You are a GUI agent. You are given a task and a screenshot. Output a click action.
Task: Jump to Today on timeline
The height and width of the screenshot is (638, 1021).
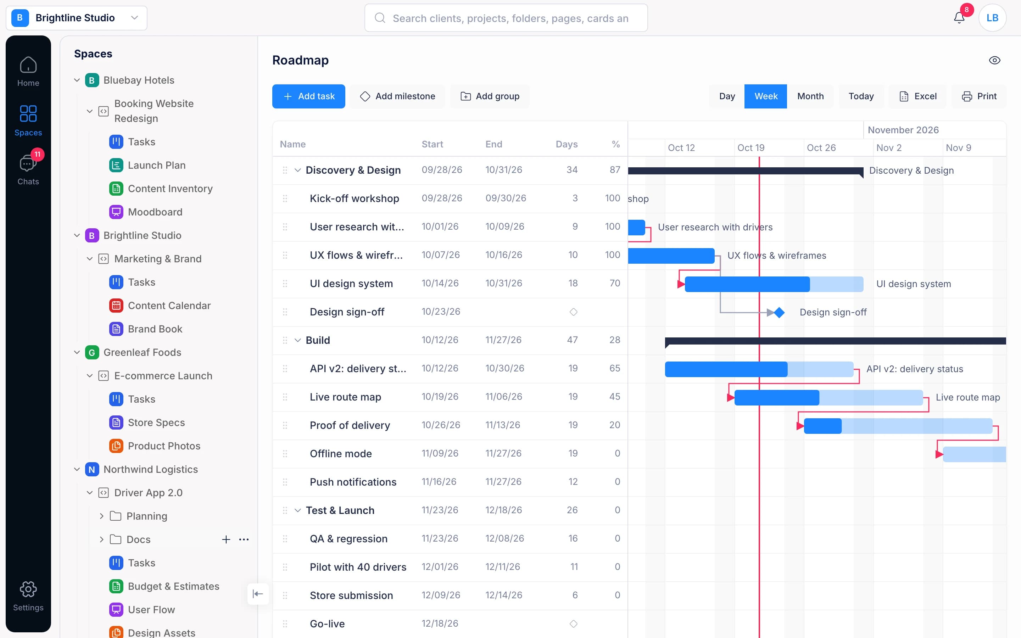[x=861, y=96]
